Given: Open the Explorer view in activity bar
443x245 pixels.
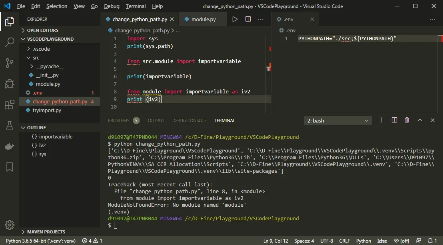Looking at the screenshot, I should click(x=9, y=22).
